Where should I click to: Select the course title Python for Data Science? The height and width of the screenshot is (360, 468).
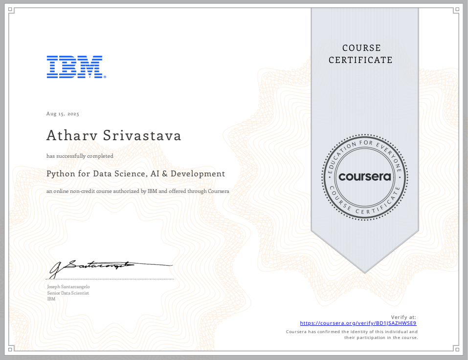135,173
